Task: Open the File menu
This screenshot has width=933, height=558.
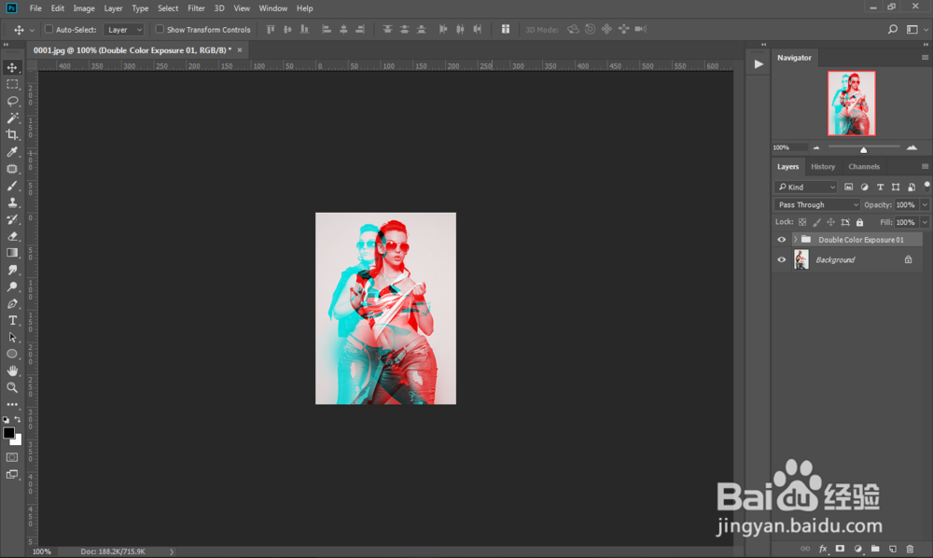Action: point(35,8)
